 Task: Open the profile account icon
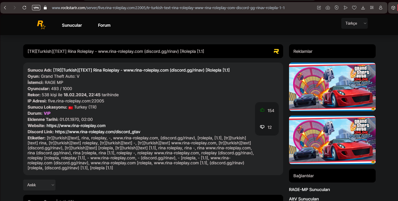tap(381, 8)
